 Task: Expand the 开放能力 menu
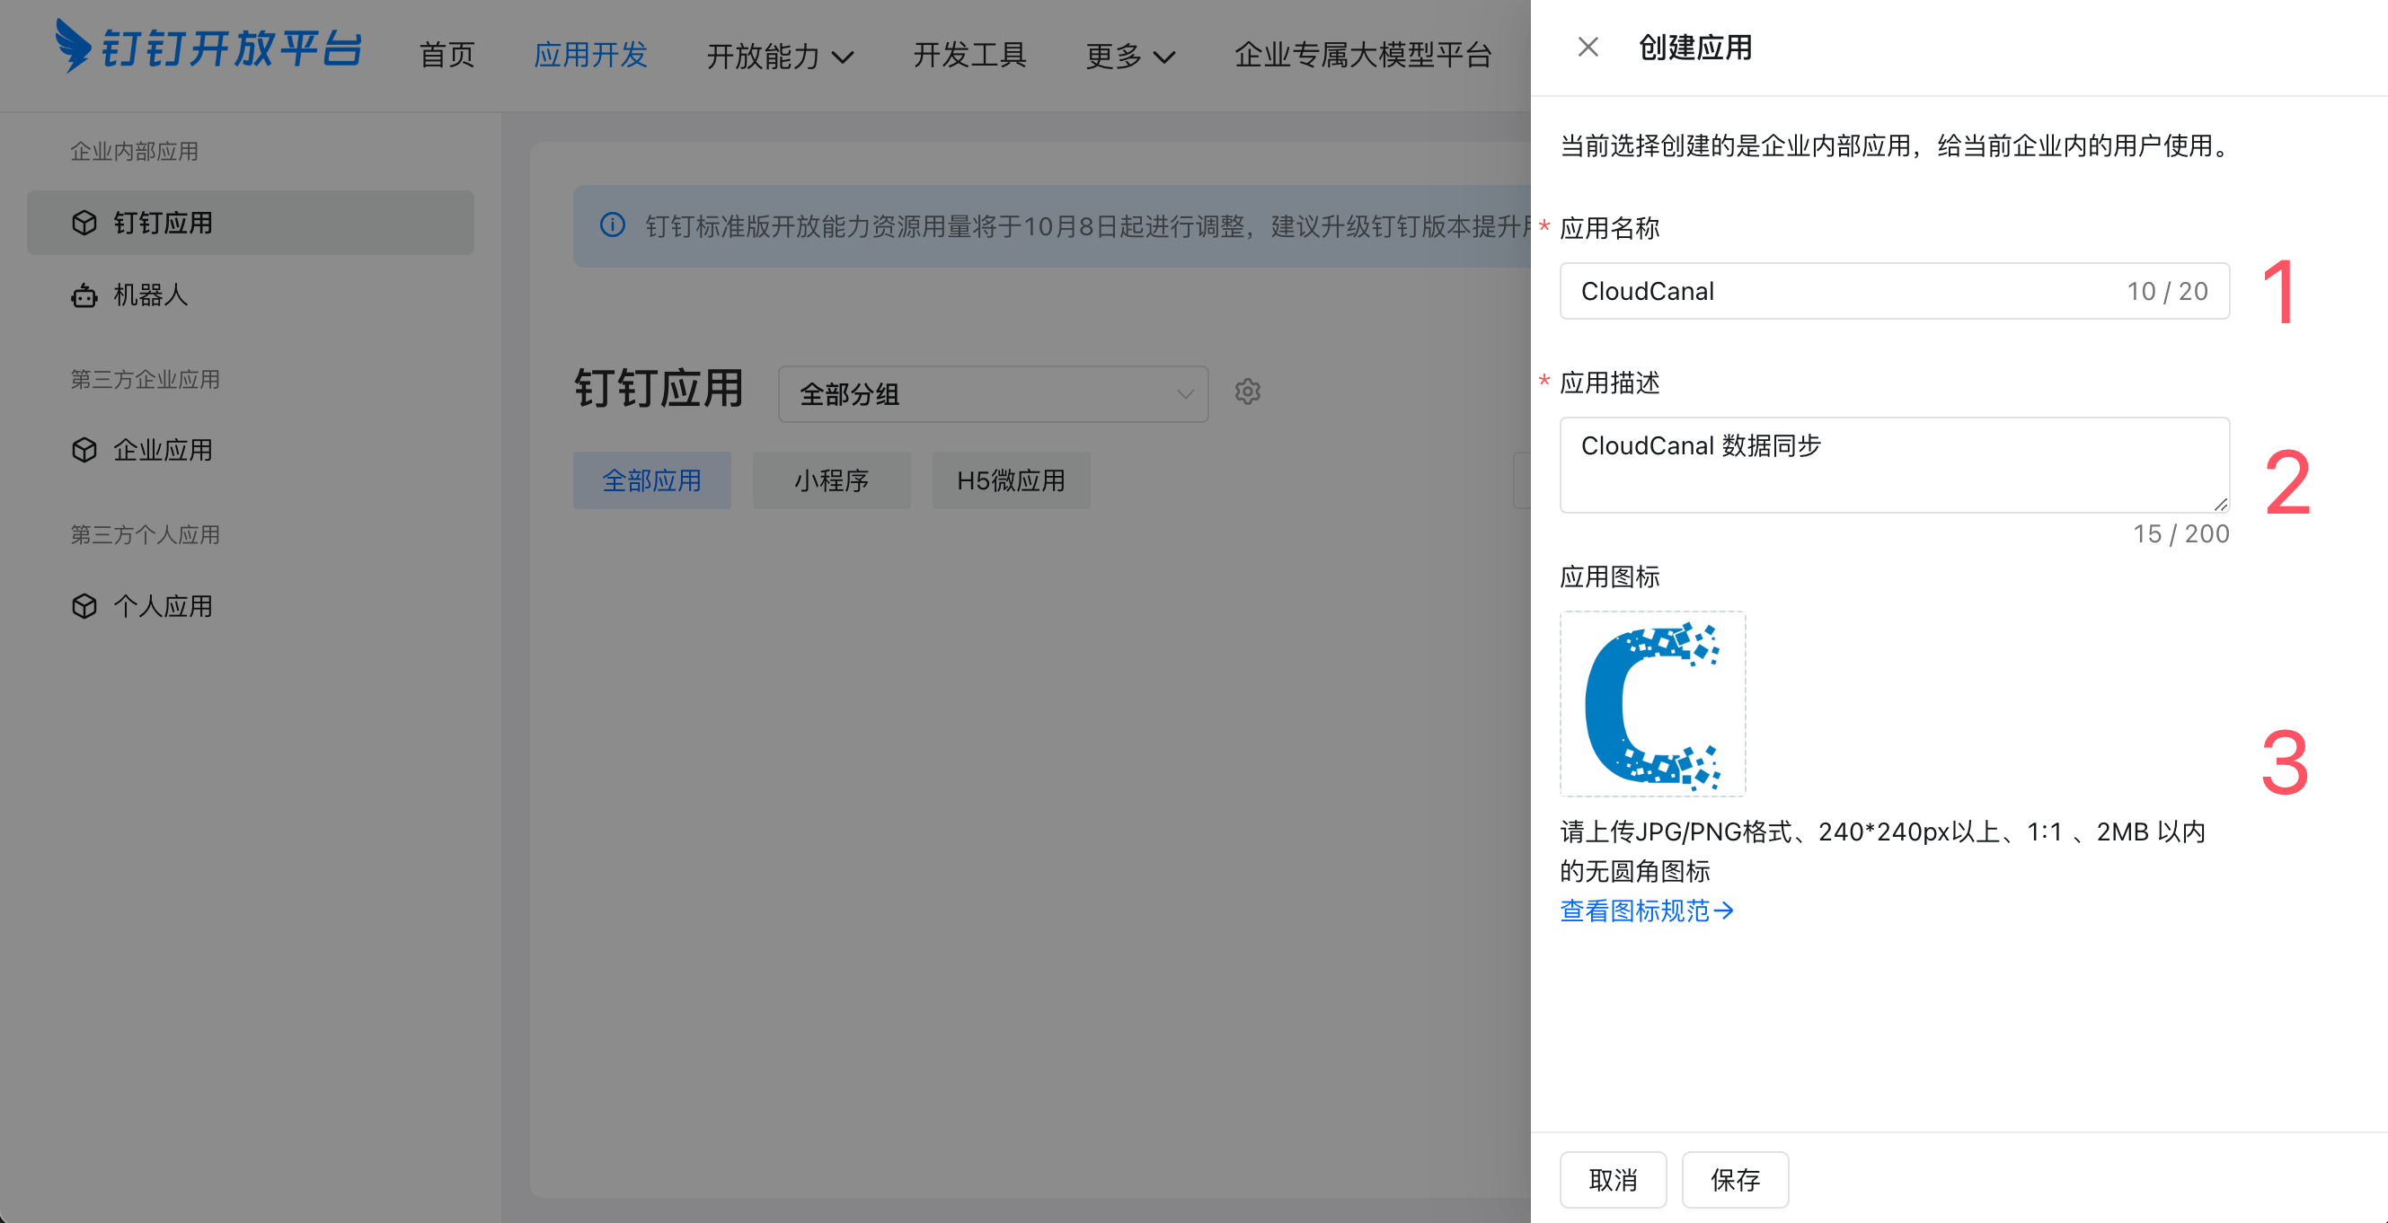click(779, 56)
